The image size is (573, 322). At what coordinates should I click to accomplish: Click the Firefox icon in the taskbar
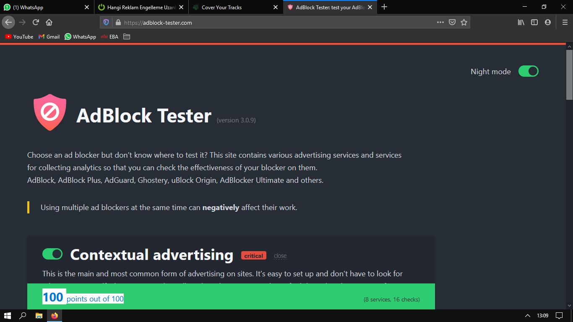point(54,316)
